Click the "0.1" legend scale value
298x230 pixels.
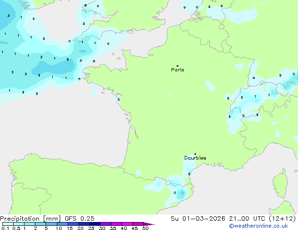(5, 228)
